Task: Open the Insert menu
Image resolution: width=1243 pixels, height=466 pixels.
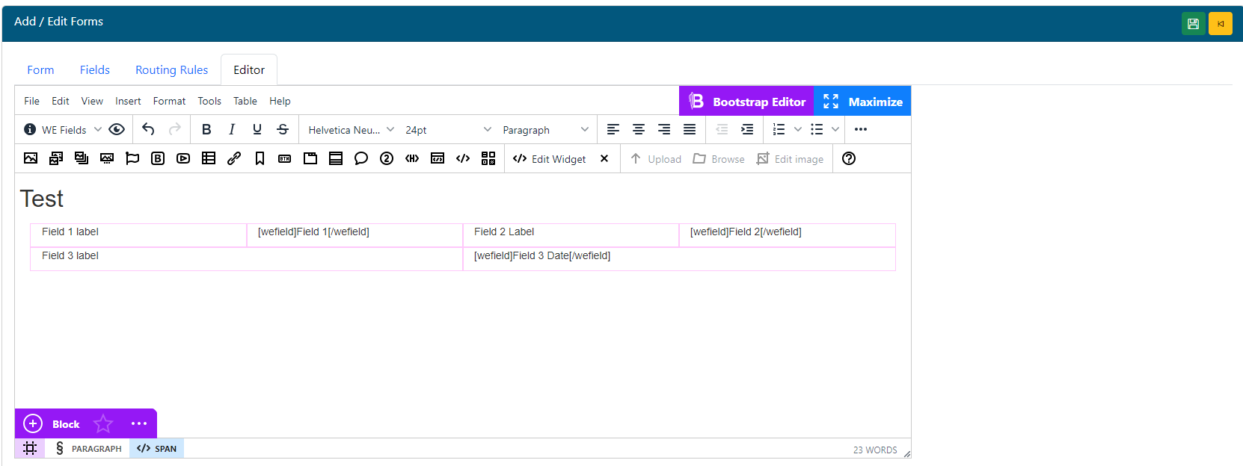Action: click(128, 101)
